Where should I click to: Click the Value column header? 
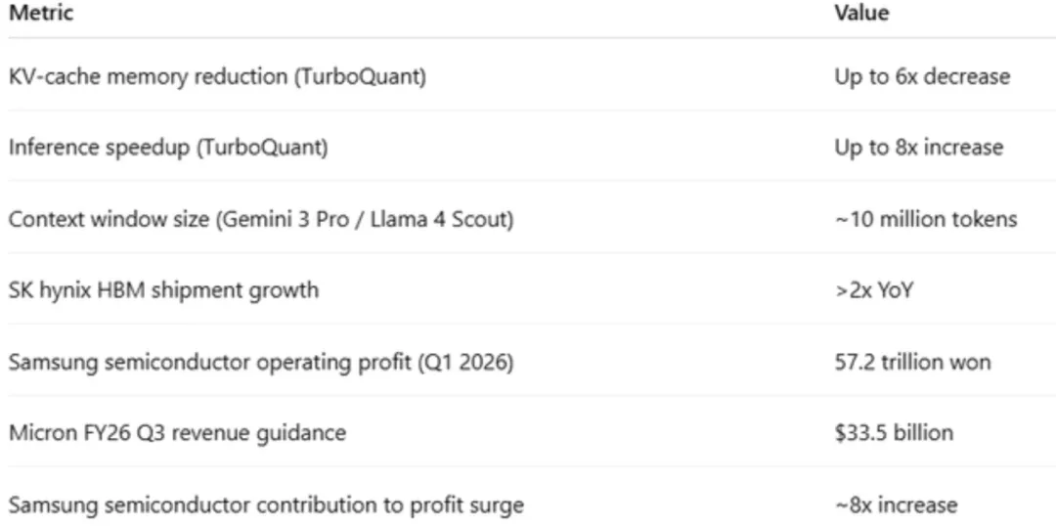click(861, 13)
